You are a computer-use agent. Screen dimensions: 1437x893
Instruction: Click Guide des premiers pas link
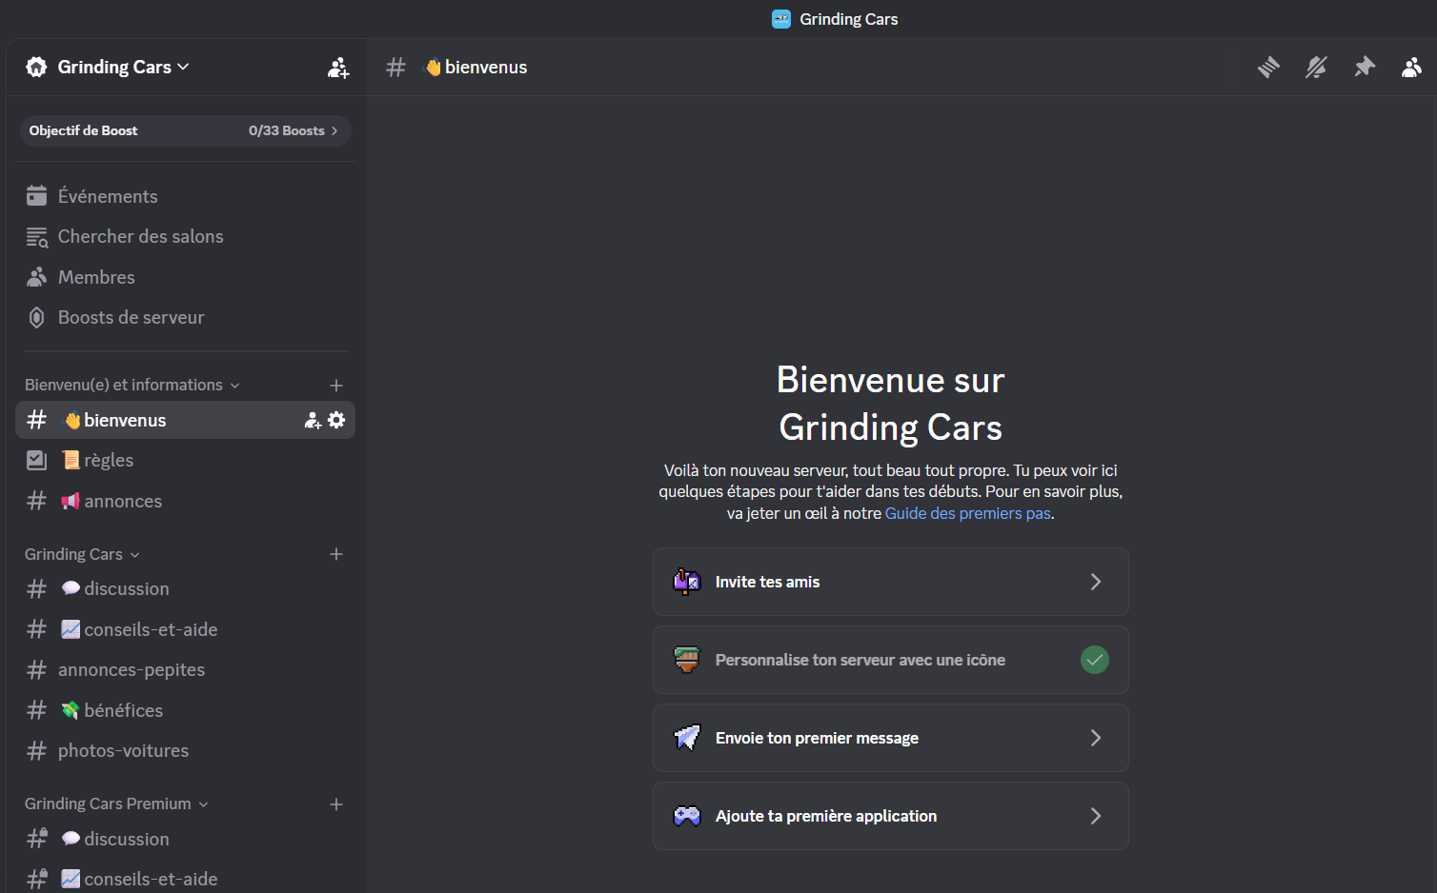pyautogui.click(x=967, y=513)
